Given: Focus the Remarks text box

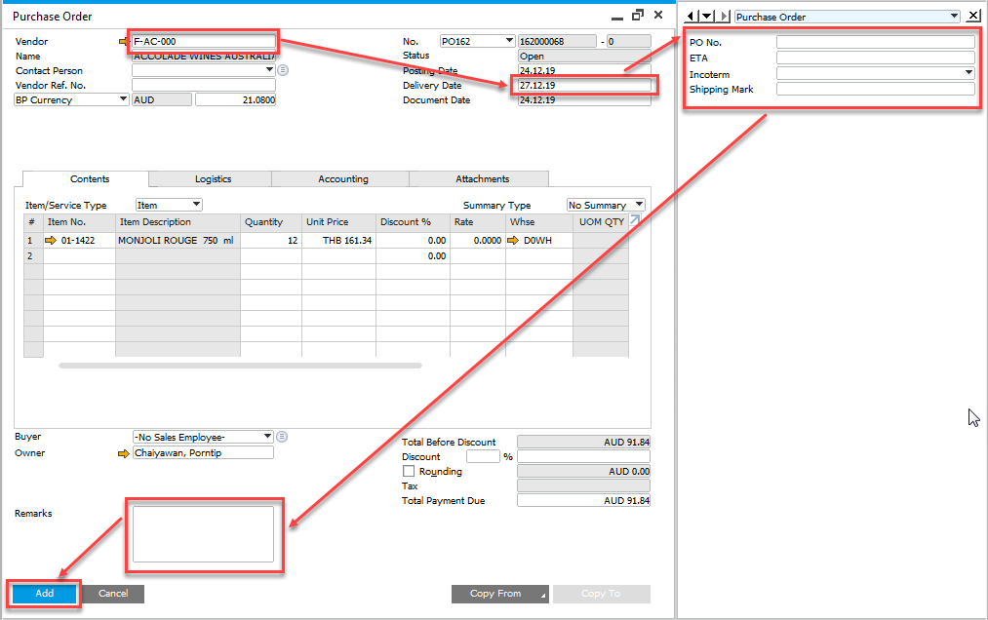Looking at the screenshot, I should point(203,534).
